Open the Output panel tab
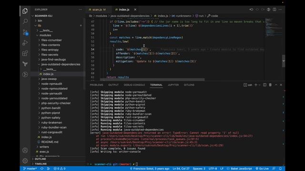 tap(113, 85)
